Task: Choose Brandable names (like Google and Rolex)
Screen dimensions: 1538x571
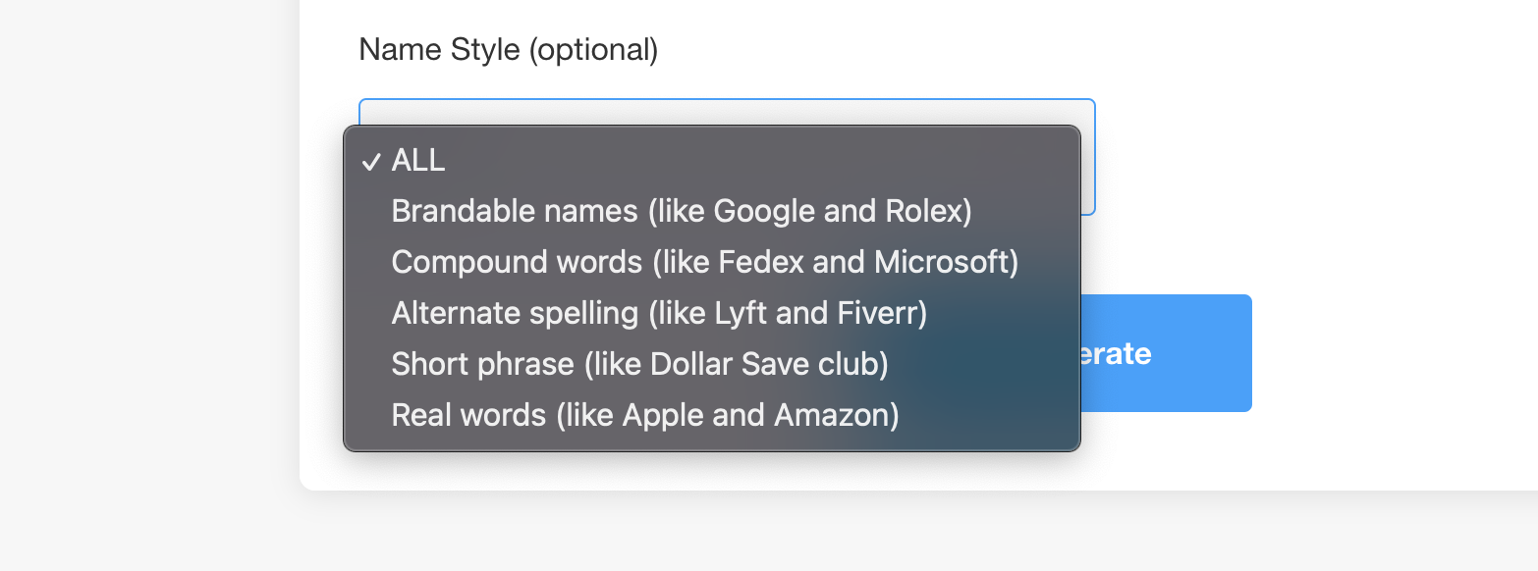Action: (681, 212)
